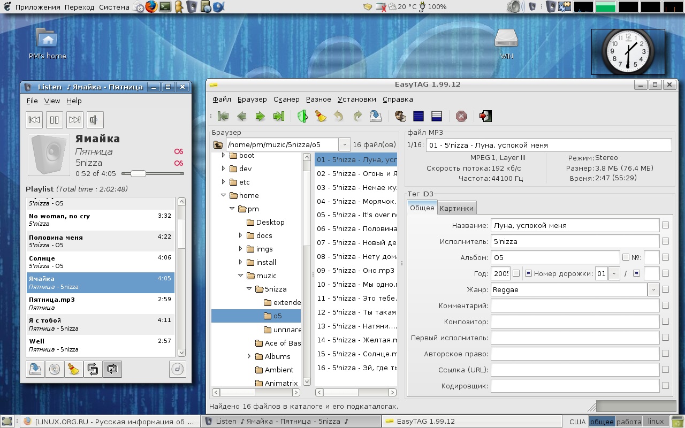Tick the checkbox beside Название field
Screen dimensions: 685x428
[665, 225]
